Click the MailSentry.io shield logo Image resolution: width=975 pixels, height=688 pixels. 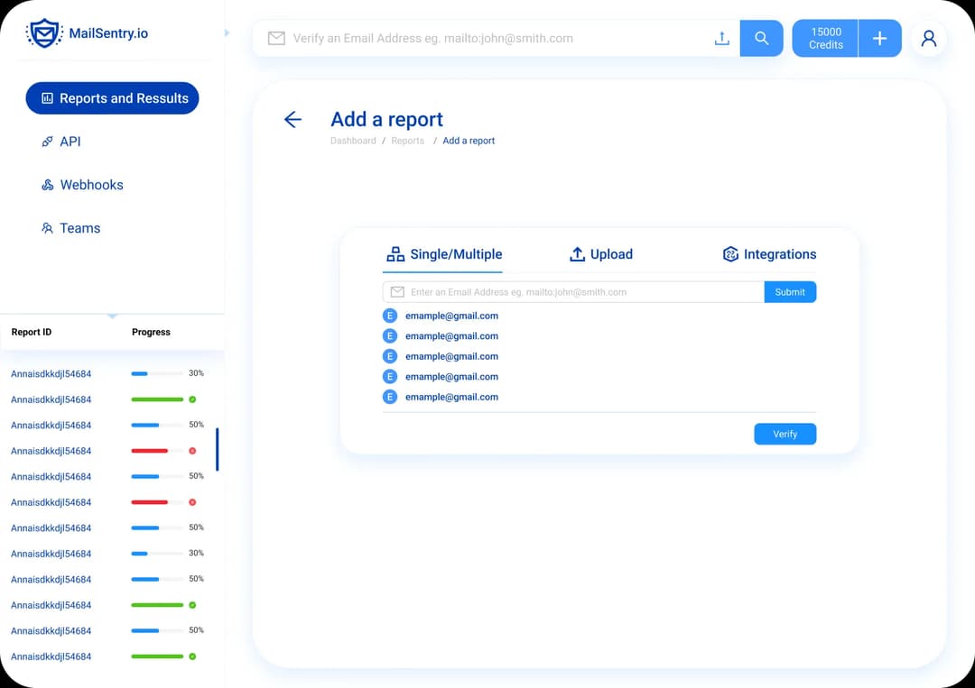pyautogui.click(x=43, y=32)
